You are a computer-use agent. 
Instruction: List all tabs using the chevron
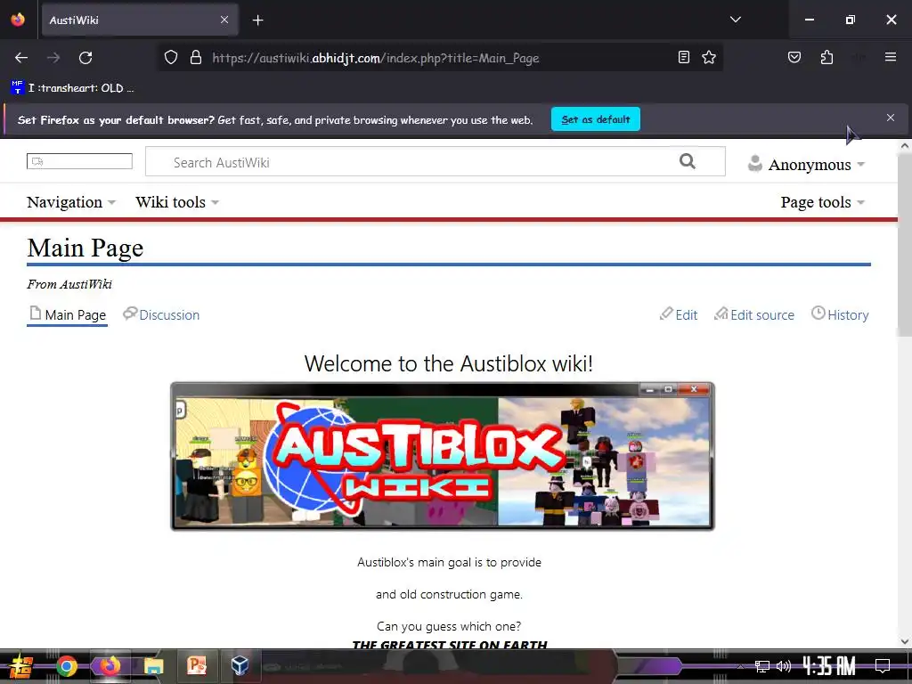click(x=736, y=20)
